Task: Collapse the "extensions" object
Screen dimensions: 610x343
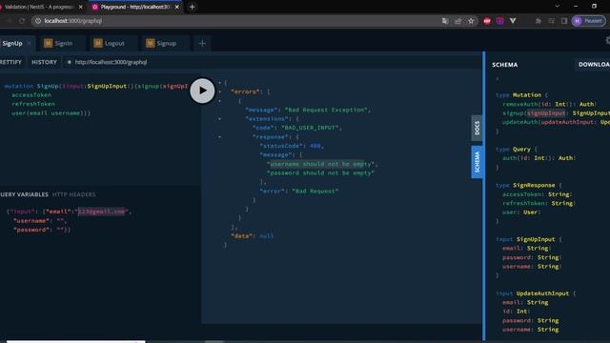Action: pyautogui.click(x=220, y=118)
